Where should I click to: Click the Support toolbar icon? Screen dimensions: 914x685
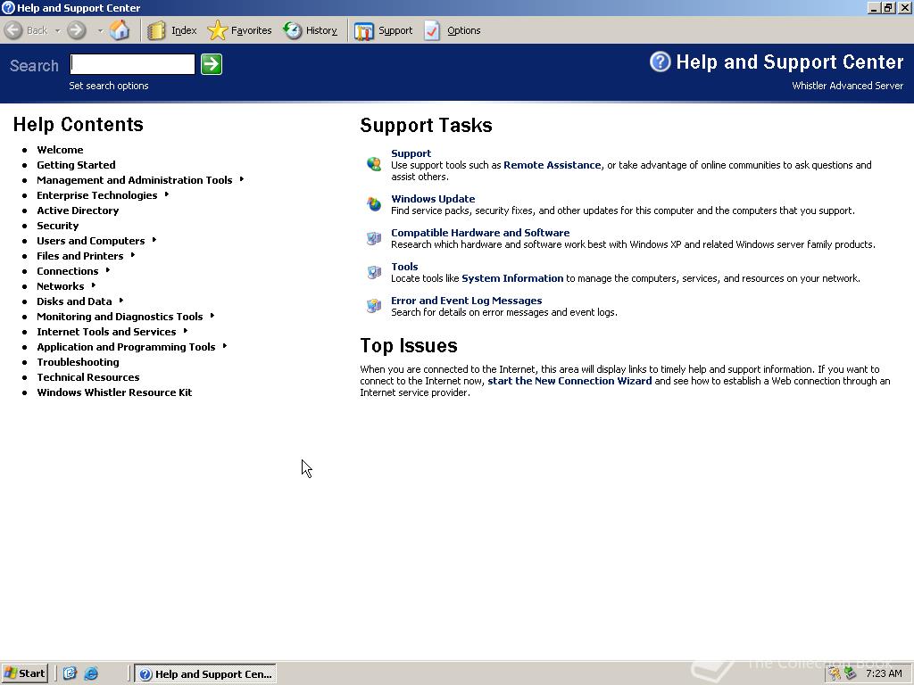(364, 31)
